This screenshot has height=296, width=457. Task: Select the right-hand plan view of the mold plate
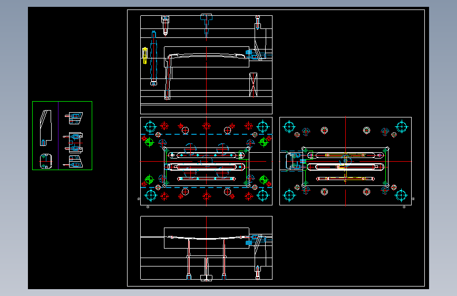(345, 161)
